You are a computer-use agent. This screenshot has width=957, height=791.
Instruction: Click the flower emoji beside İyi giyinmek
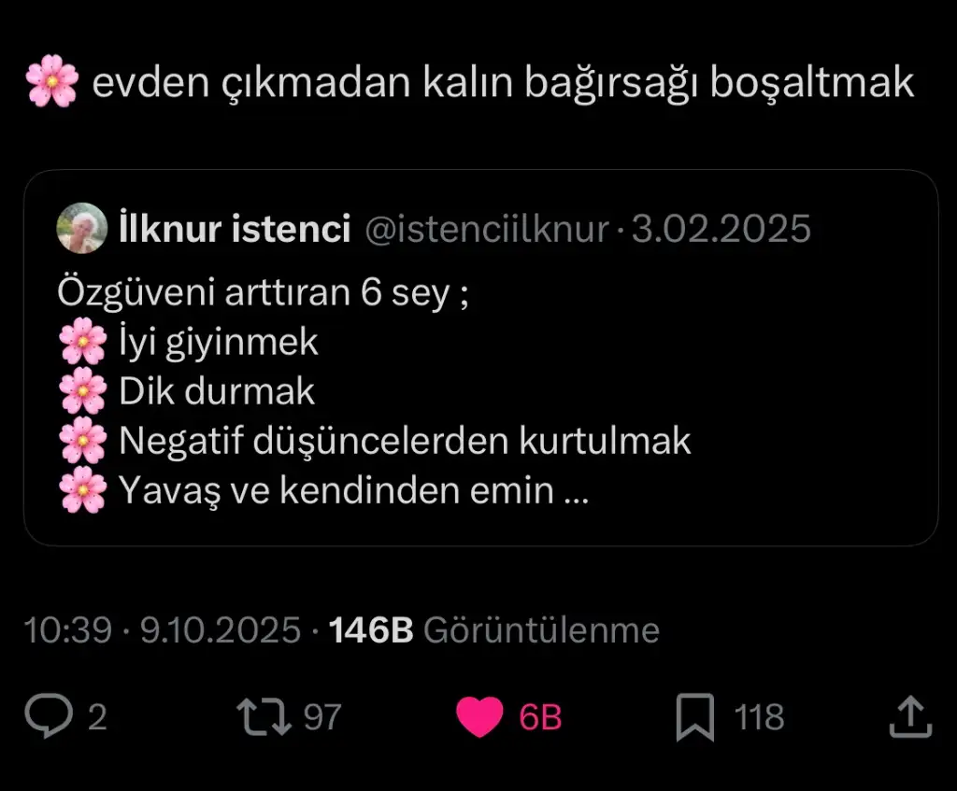(x=83, y=341)
